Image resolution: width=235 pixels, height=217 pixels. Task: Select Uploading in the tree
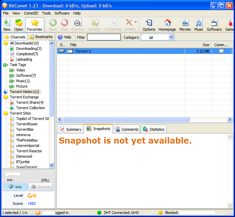(24, 59)
